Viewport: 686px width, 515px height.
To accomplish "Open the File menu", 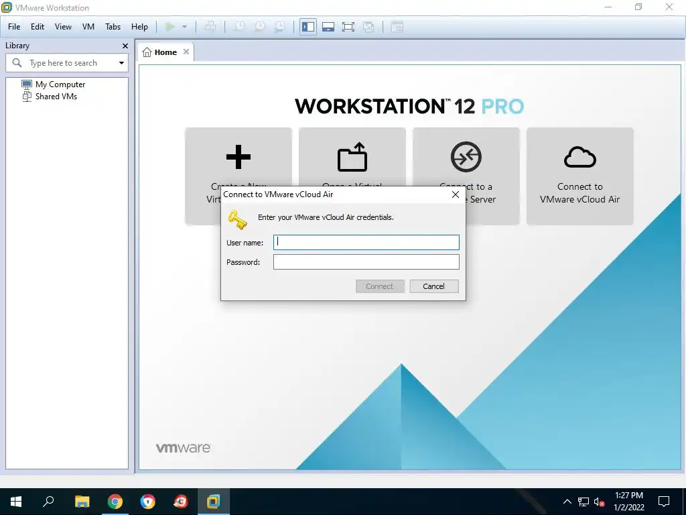I will (14, 27).
